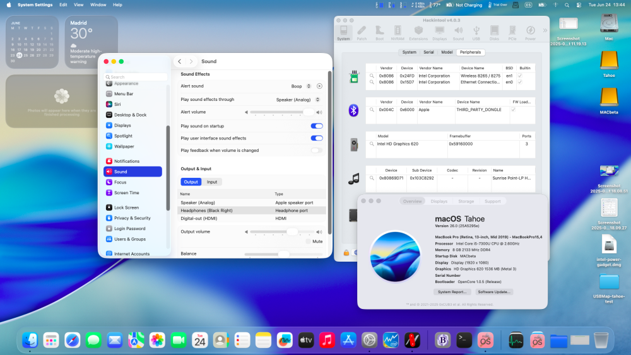
Task: Toggle FW Loaded checkbox for THIRD_PARTY_DONGLE
Action: [x=514, y=109]
